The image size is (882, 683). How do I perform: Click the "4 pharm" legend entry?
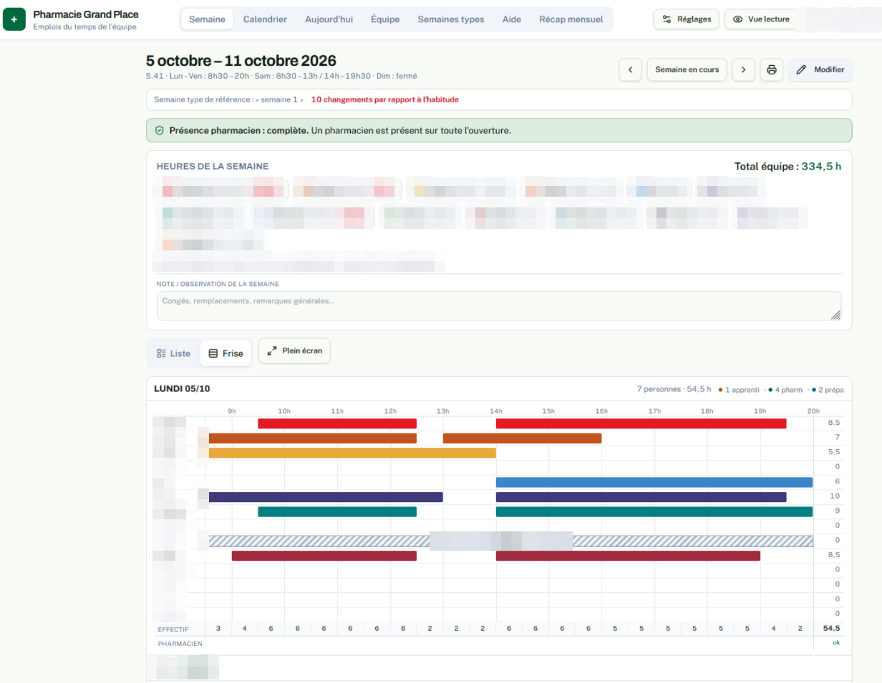pos(785,390)
